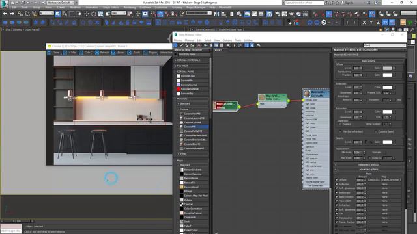Choose the Select Object tool
This screenshot has height=234, width=417.
point(58,14)
